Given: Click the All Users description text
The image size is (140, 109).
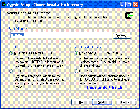Looking at the screenshot, I should click(x=39, y=62).
